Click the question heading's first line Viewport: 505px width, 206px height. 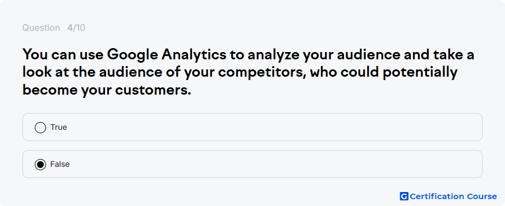pos(248,55)
